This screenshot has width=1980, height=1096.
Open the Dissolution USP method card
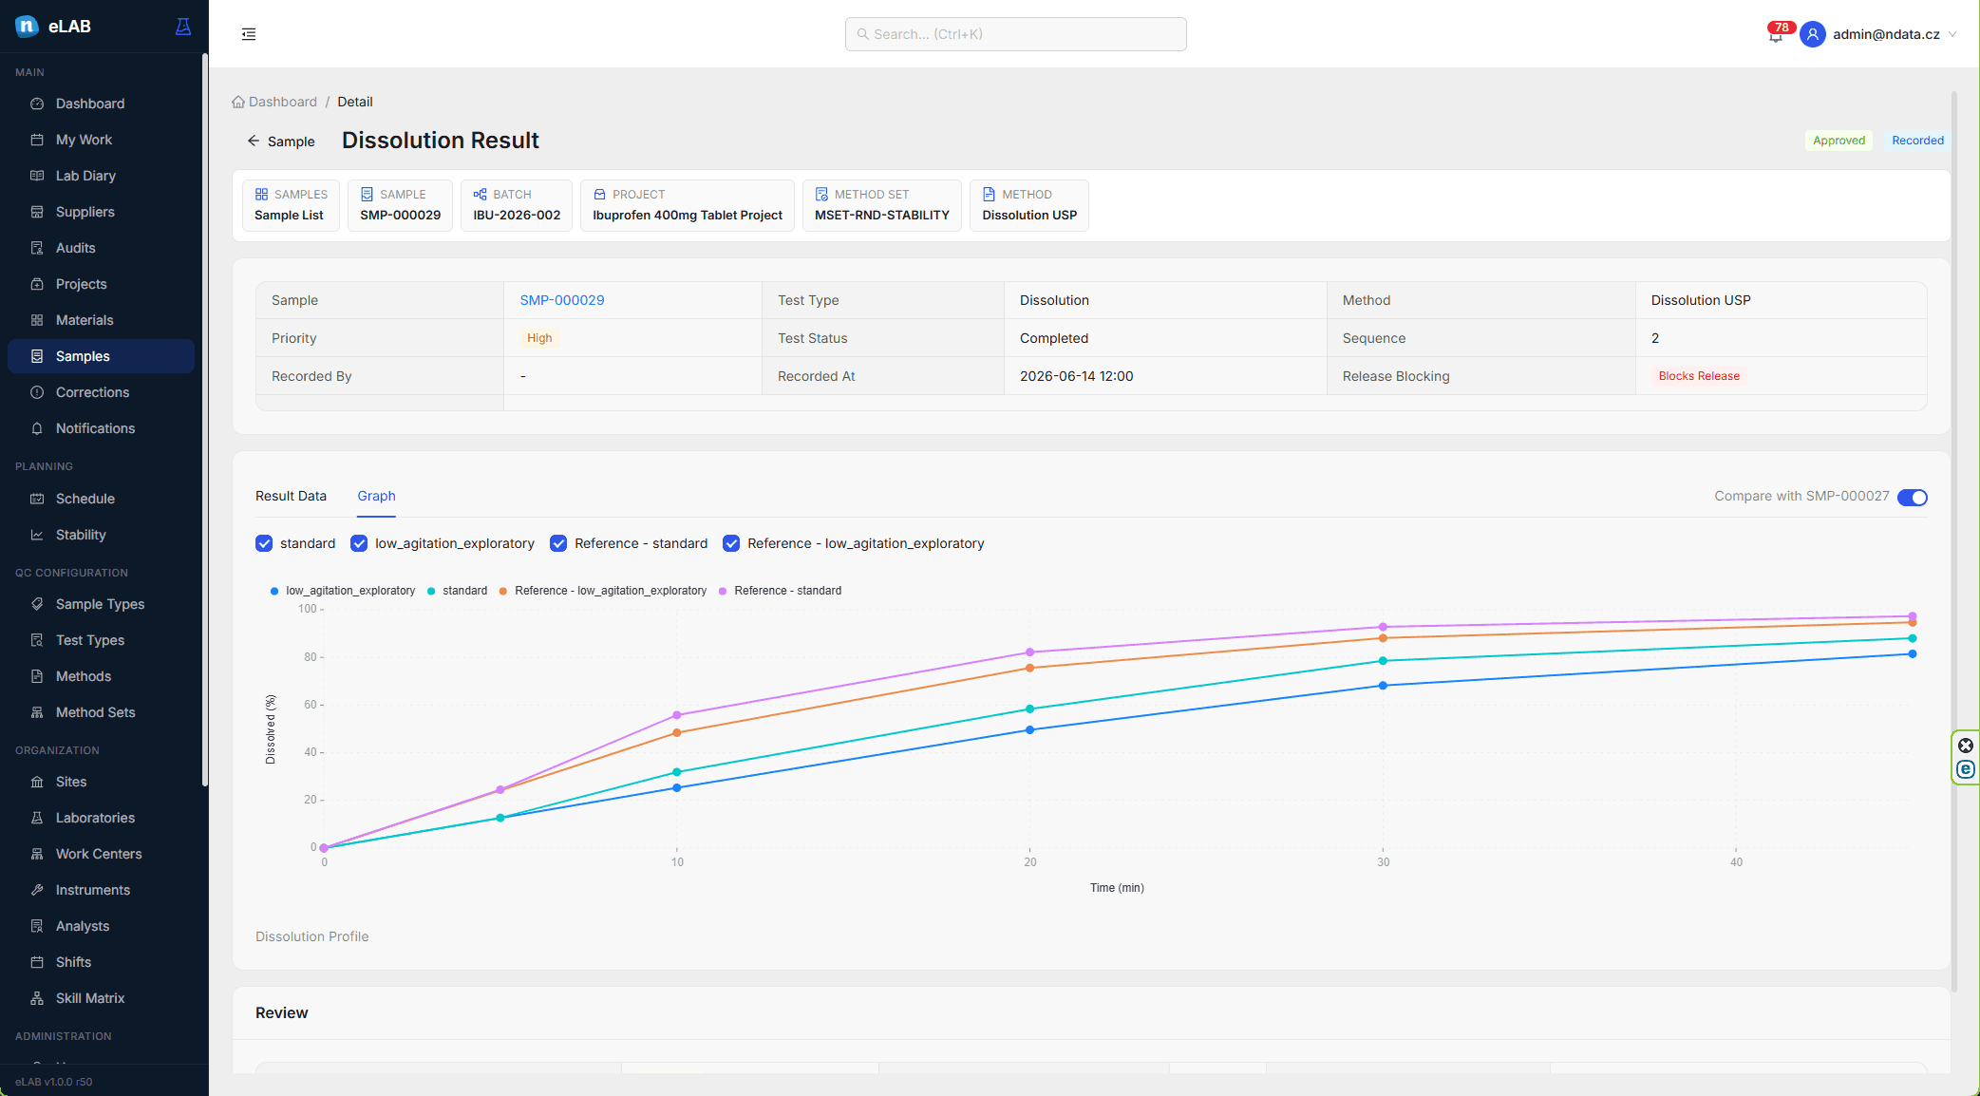tap(1029, 205)
